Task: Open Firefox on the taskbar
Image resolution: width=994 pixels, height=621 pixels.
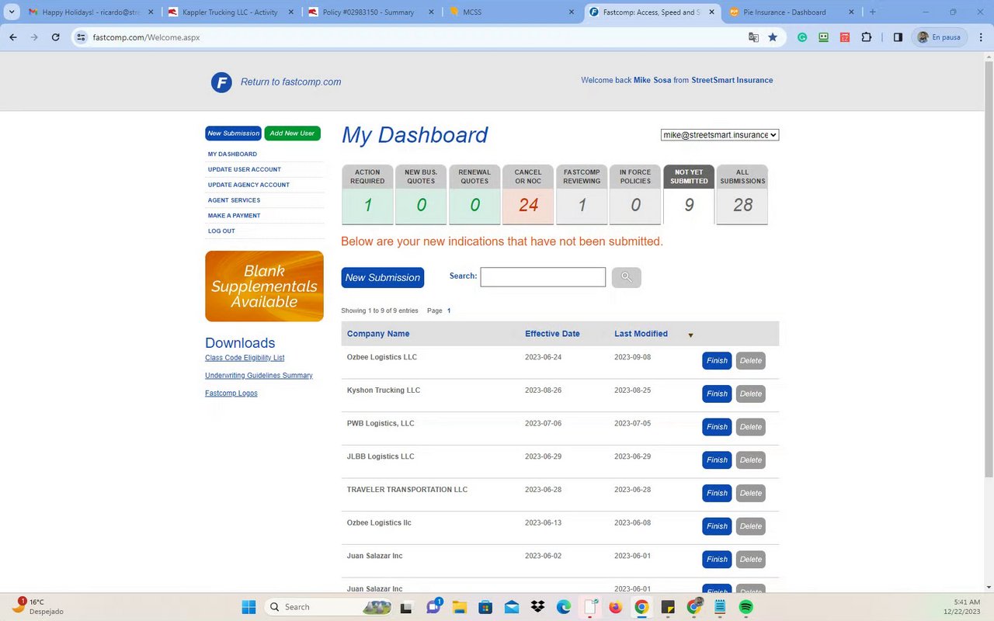Action: tap(616, 607)
